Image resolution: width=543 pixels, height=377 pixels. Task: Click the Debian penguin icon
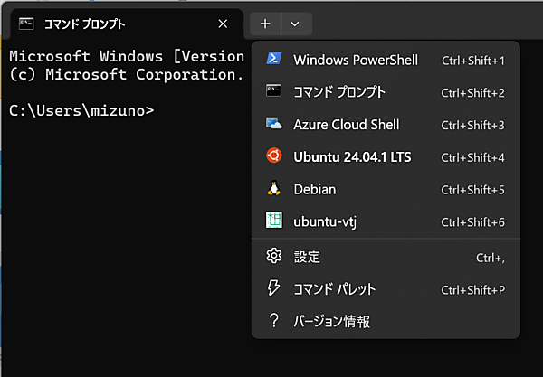tap(273, 189)
